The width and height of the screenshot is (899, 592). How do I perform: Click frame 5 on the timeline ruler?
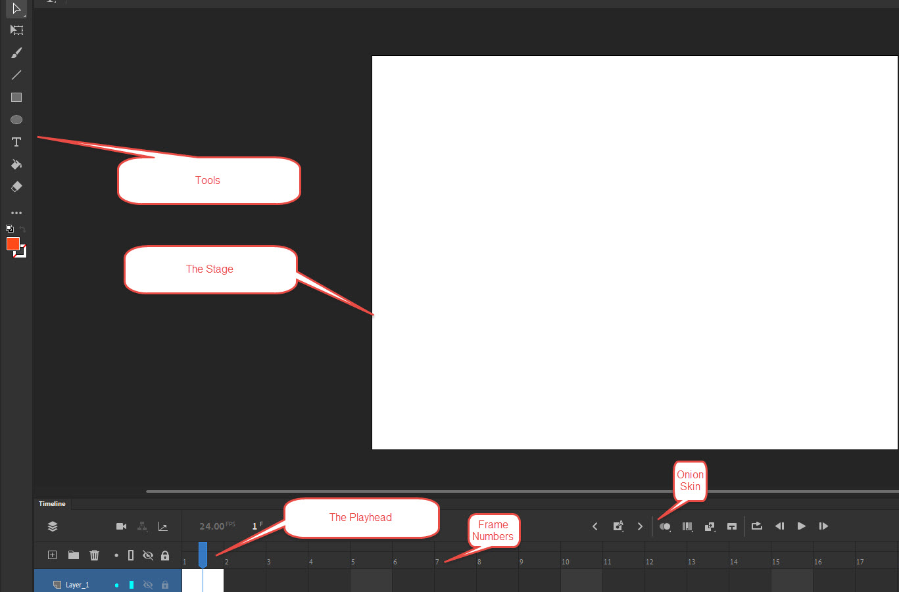(x=354, y=562)
